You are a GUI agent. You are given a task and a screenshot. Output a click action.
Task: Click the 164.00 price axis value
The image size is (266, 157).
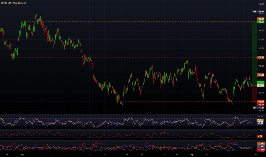point(261,31)
